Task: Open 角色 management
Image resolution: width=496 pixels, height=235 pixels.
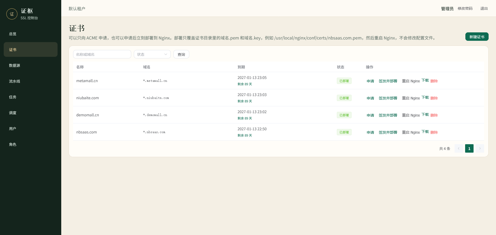Action: (x=31, y=144)
